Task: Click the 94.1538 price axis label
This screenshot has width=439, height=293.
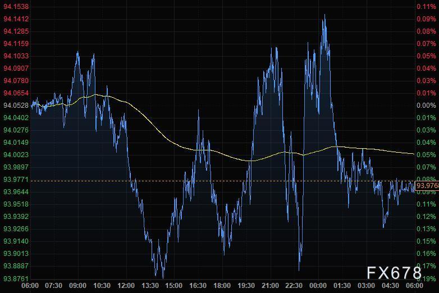Action: pyautogui.click(x=16, y=6)
